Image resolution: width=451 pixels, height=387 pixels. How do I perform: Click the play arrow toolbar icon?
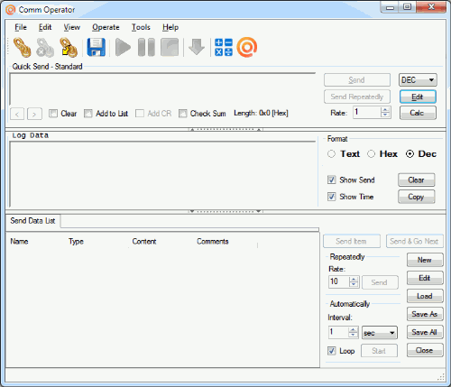(x=123, y=47)
